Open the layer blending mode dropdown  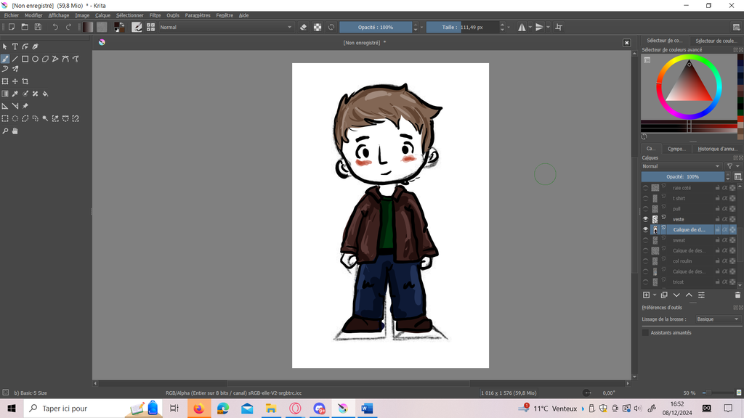(682, 166)
